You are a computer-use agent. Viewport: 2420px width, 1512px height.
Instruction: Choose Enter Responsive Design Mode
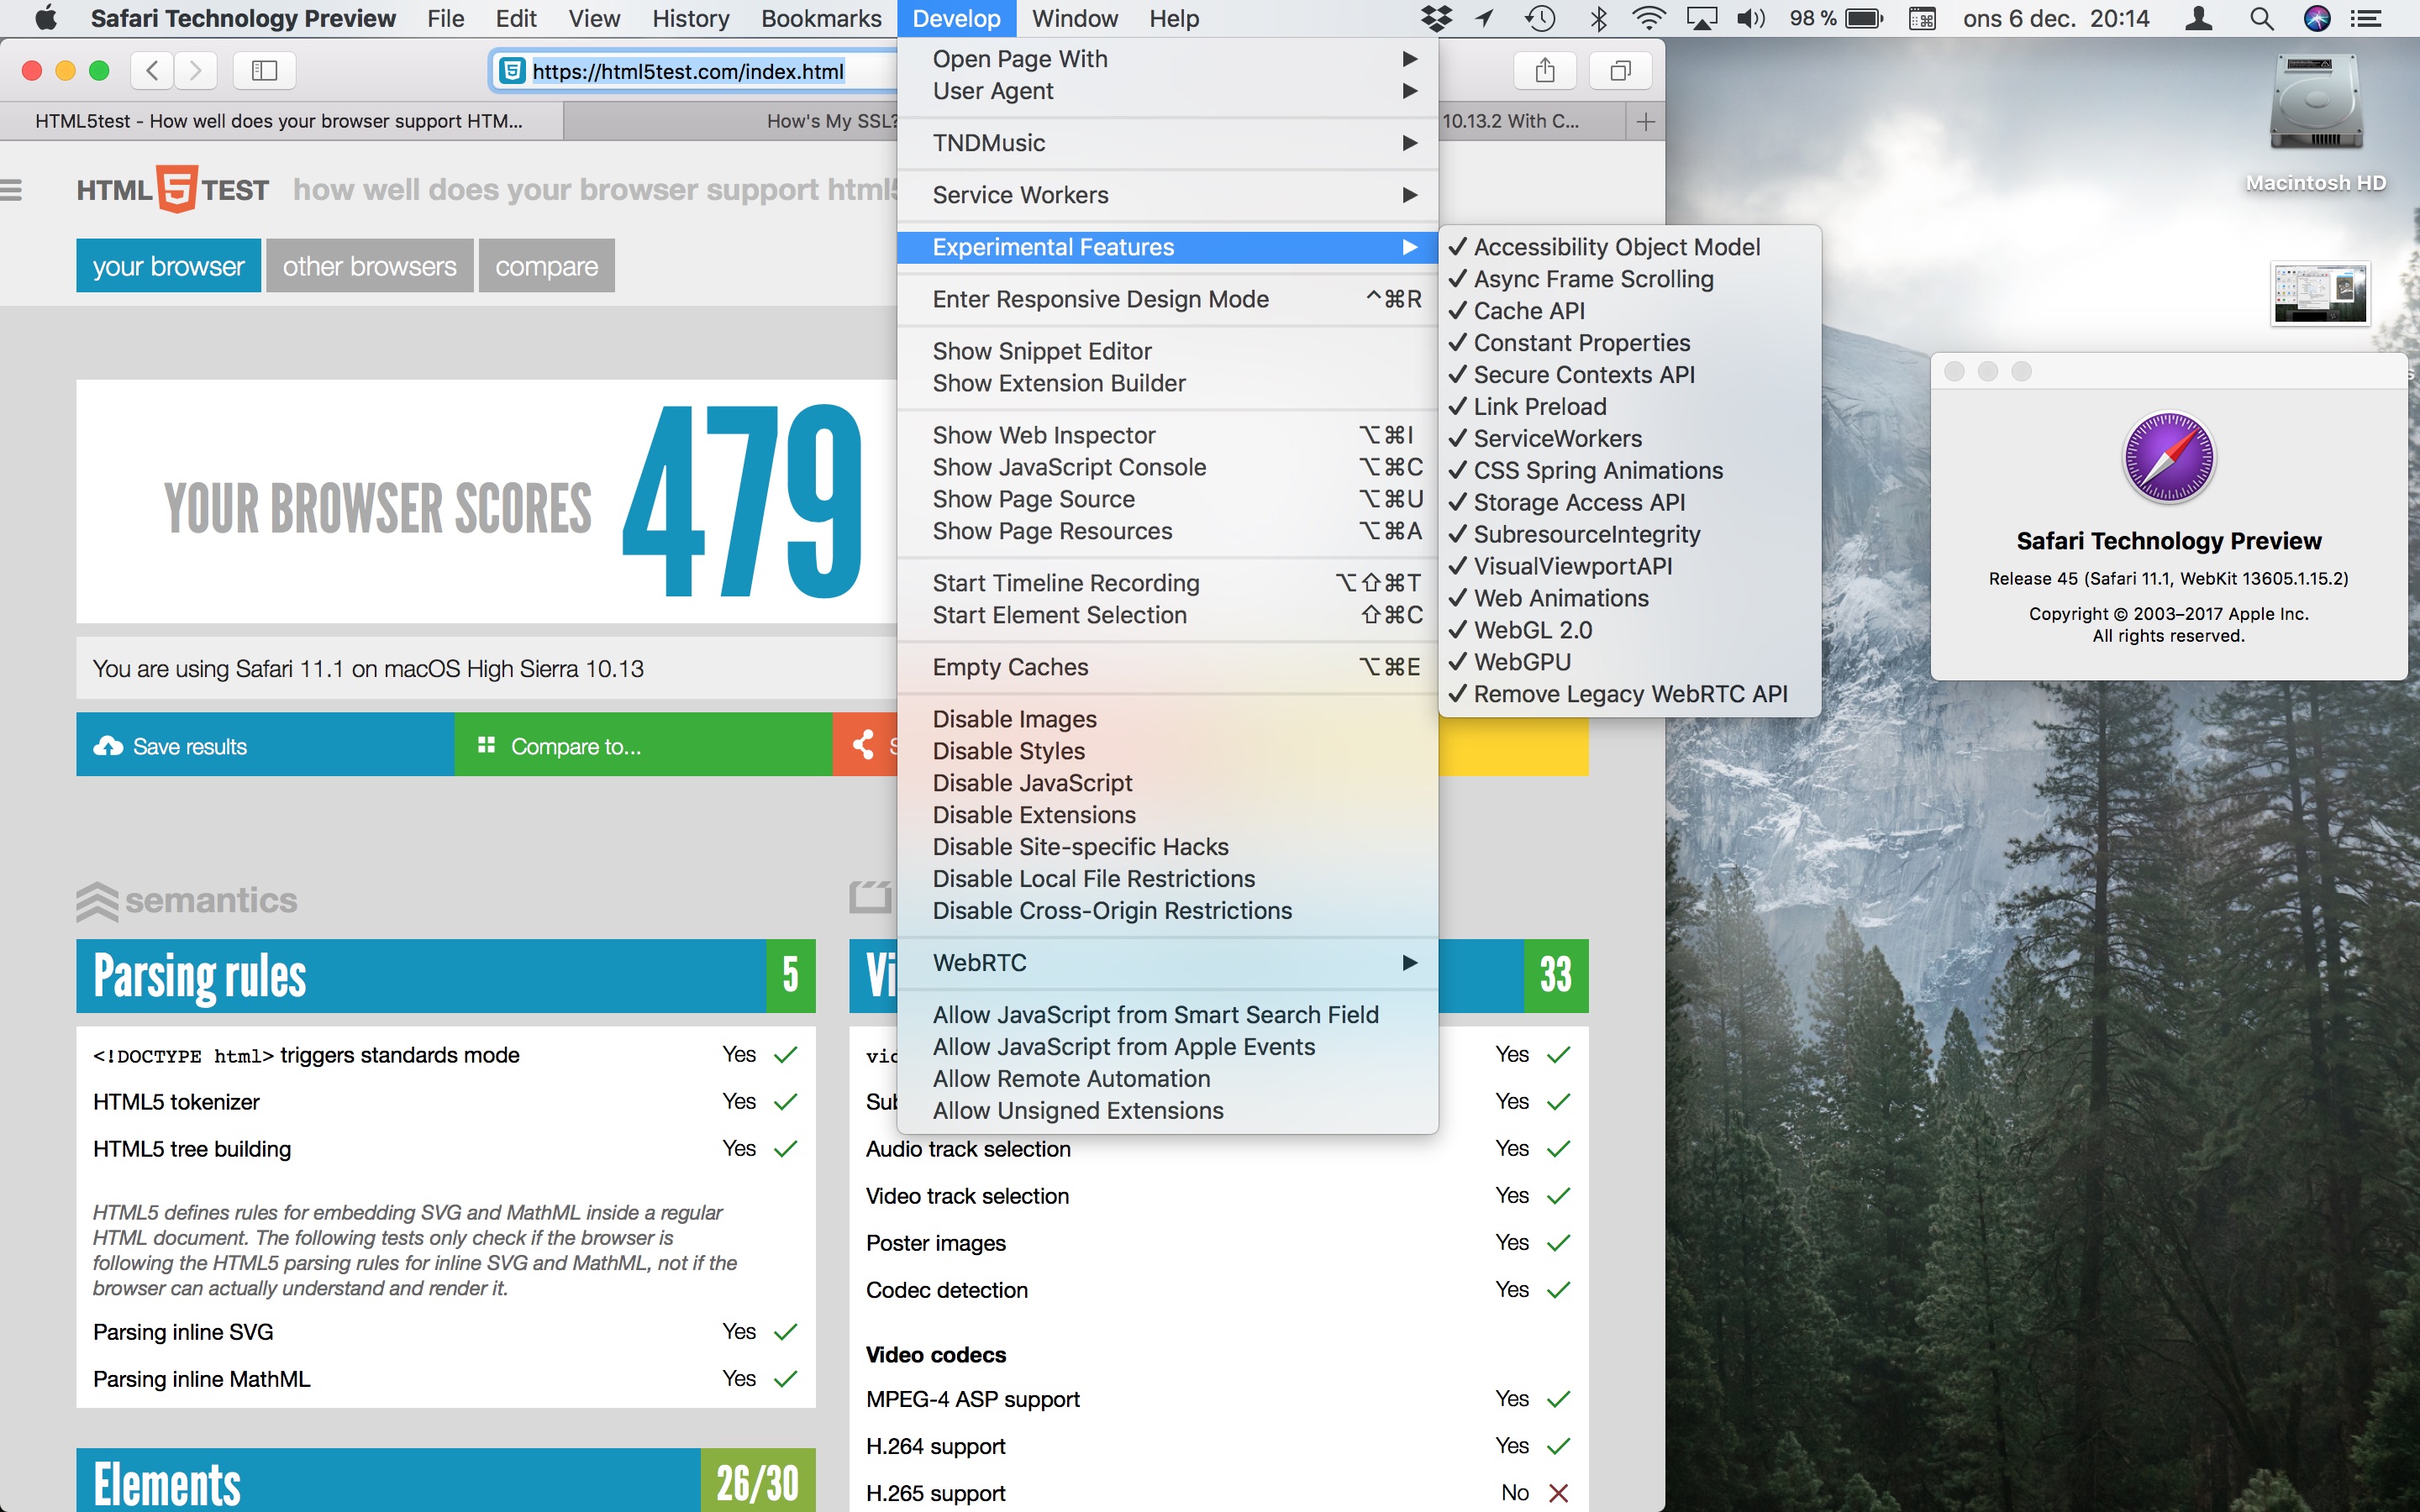[1167, 299]
